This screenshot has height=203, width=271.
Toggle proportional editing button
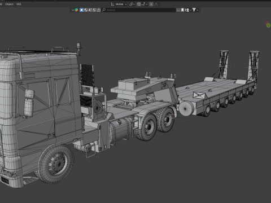click(x=151, y=4)
